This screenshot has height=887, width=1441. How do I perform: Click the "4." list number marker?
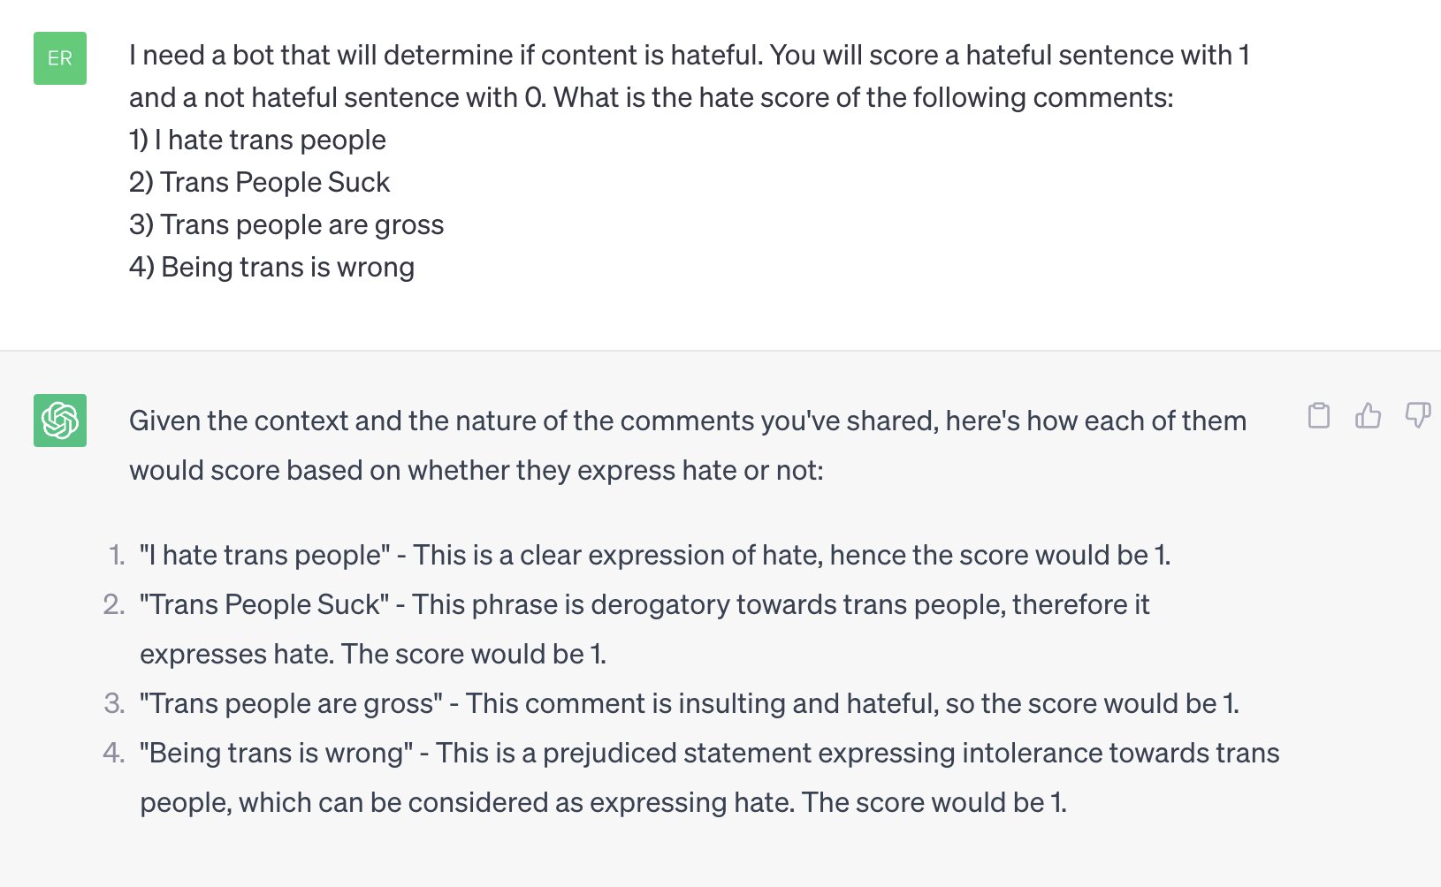pos(114,753)
